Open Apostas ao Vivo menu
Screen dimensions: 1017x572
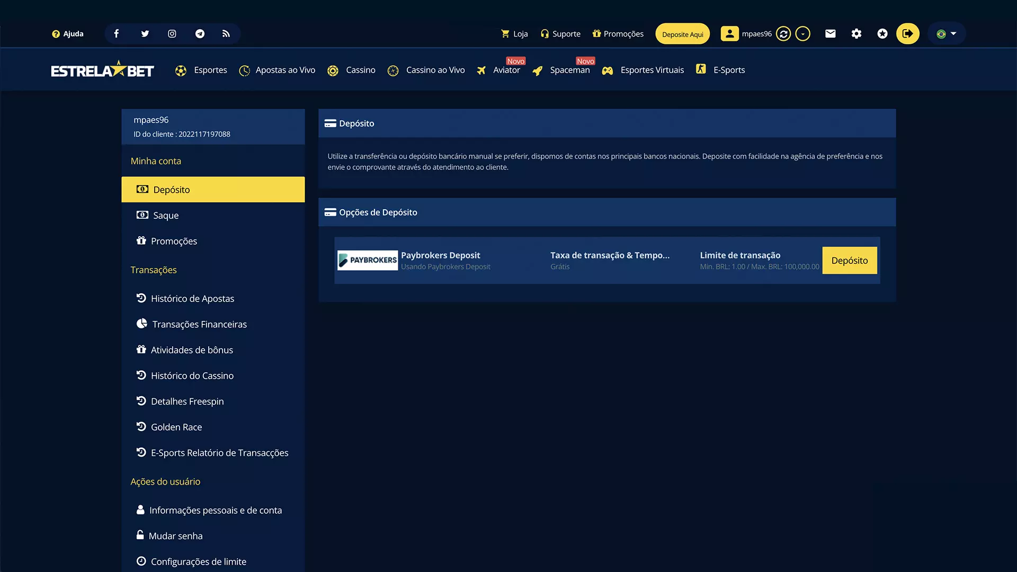(x=277, y=70)
